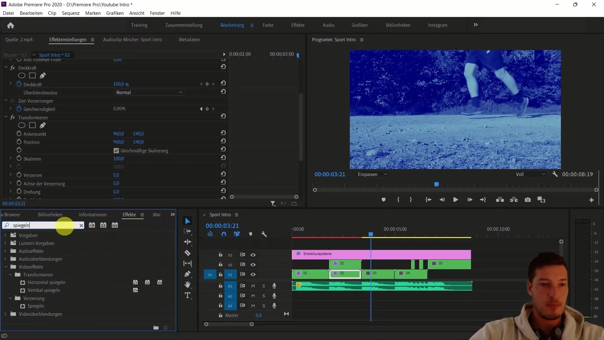Open the Bearbeiten menu
This screenshot has width=604, height=340.
(x=31, y=13)
